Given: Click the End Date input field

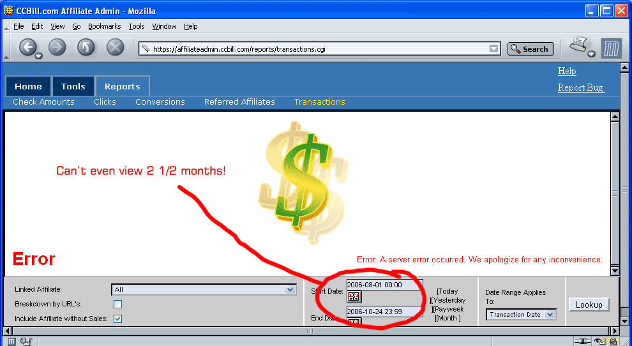Looking at the screenshot, I should click(x=384, y=312).
